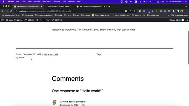Bookmark this page with the star icon
The image size is (189, 106).
135,11
